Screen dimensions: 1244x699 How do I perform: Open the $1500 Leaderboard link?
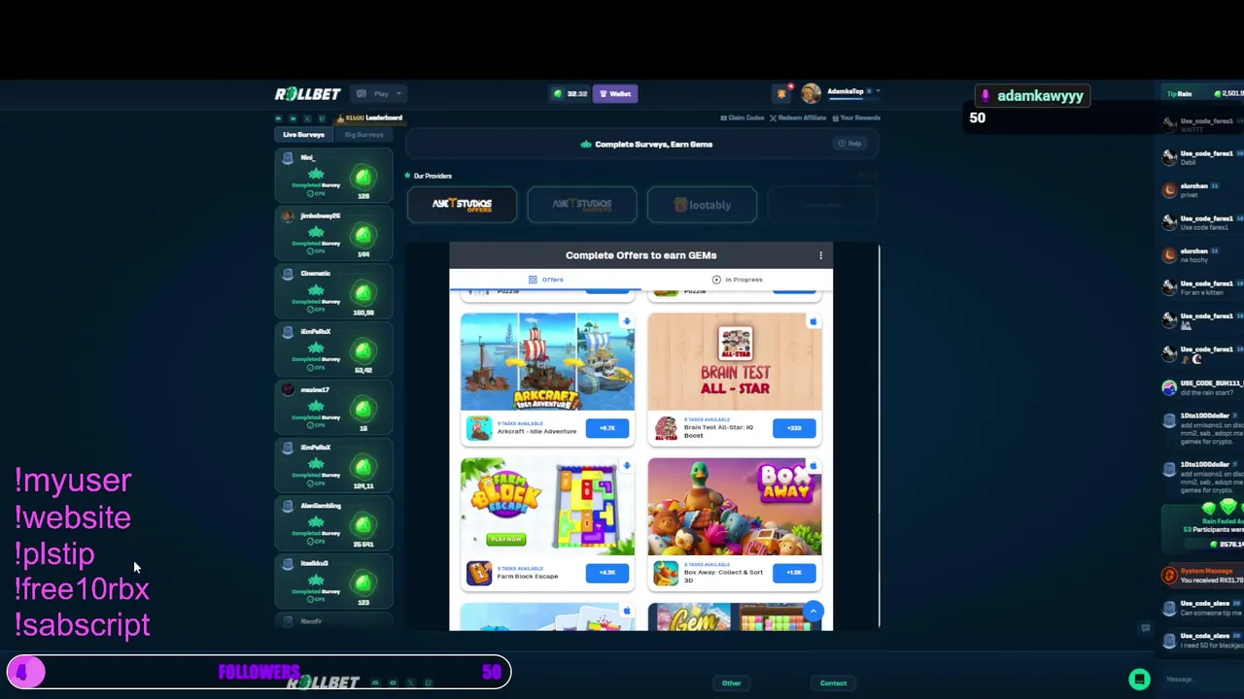pos(368,117)
